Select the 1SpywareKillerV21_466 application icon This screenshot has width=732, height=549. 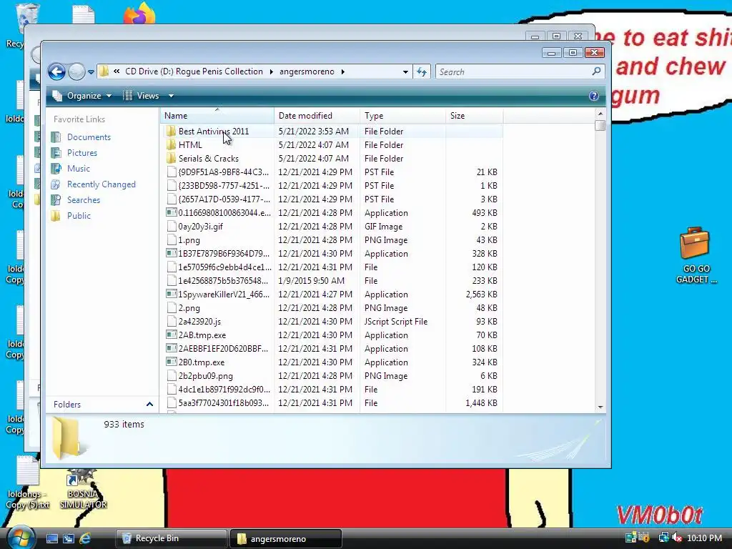[x=172, y=294]
